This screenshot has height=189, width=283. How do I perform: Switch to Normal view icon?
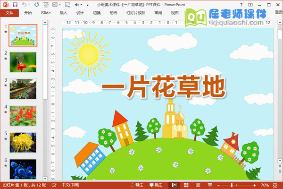pyautogui.click(x=174, y=185)
